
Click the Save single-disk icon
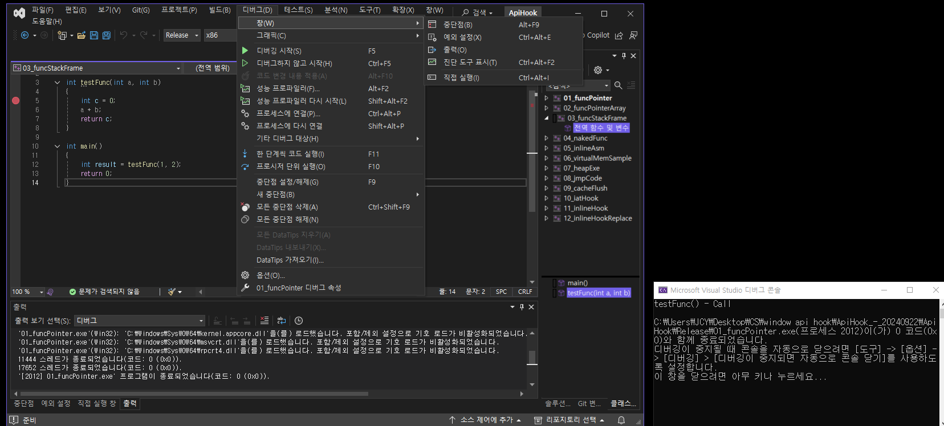tap(94, 35)
